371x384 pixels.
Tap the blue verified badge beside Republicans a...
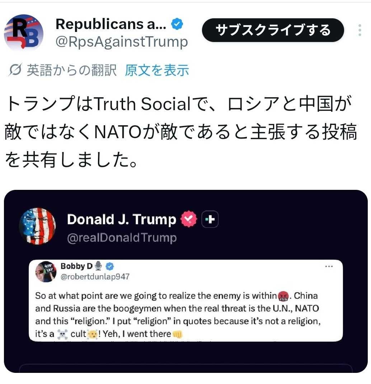point(177,24)
